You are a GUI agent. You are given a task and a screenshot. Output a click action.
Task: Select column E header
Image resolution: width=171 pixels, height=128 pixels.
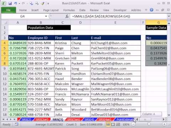point(115,22)
